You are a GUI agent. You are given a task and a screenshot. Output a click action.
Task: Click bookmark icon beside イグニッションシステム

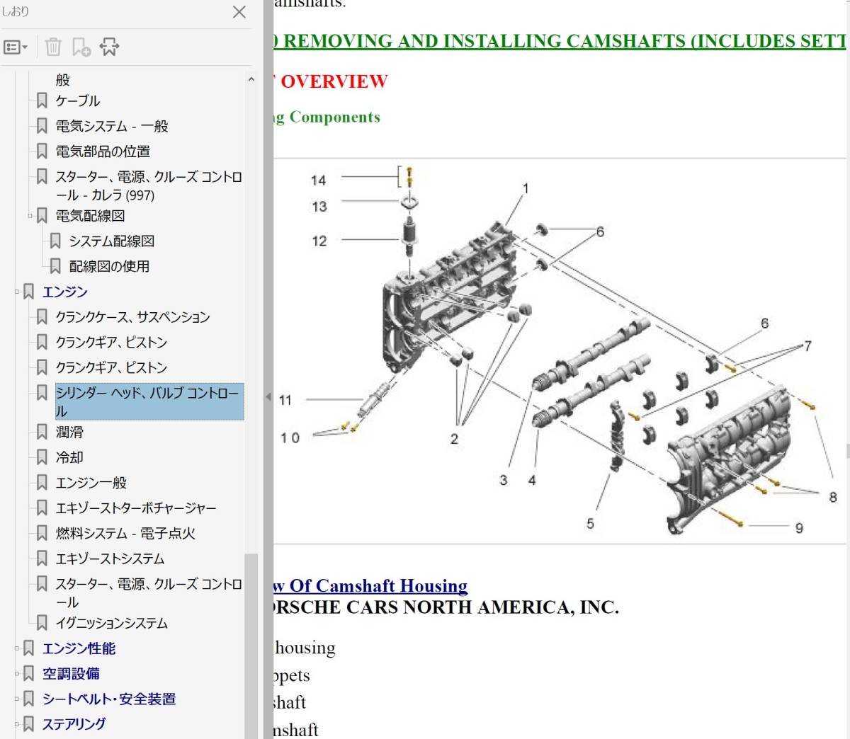[42, 623]
